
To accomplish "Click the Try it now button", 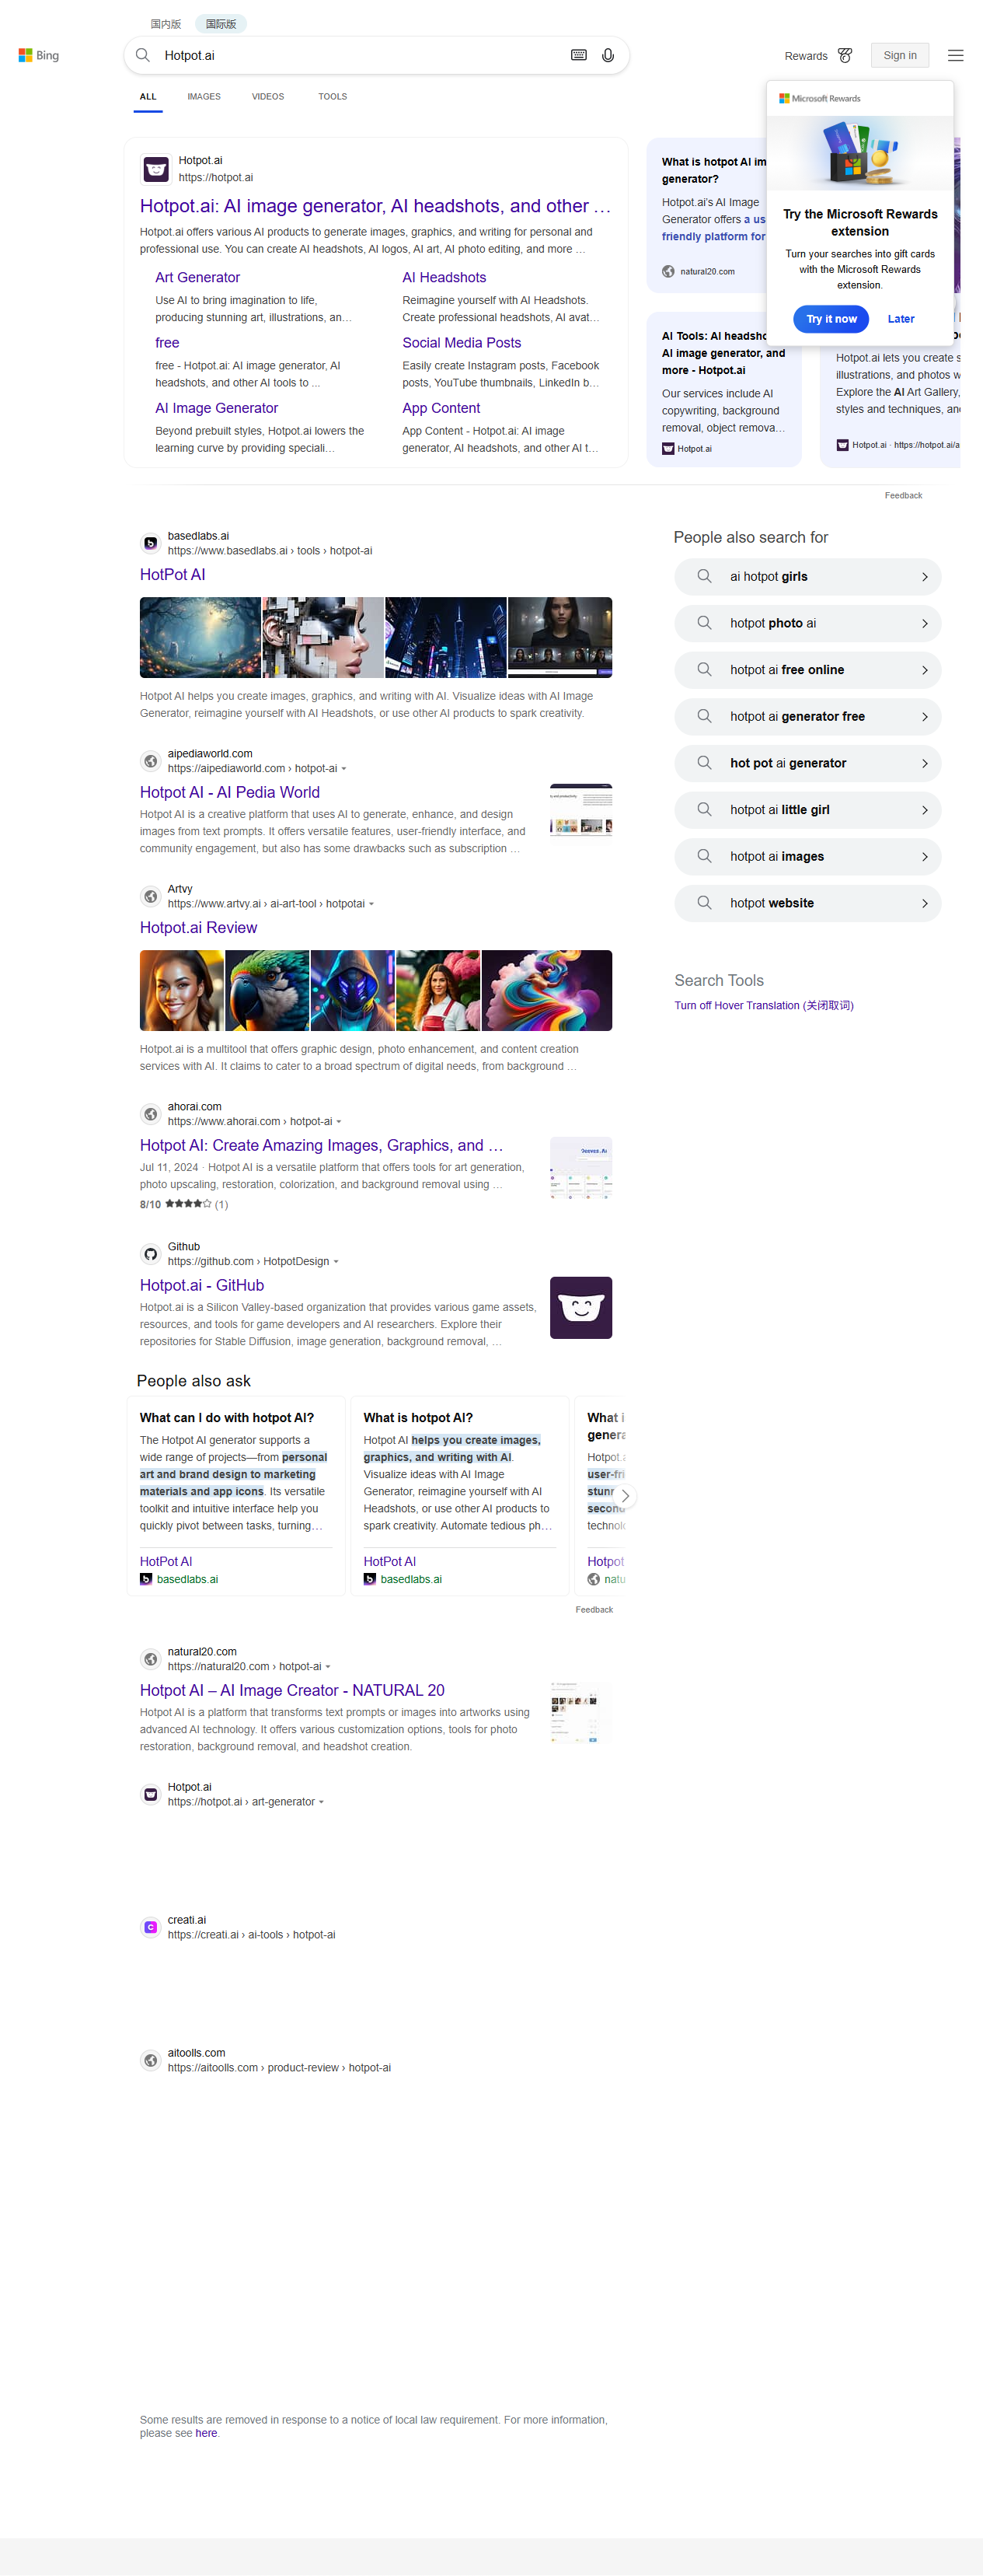I will [x=831, y=319].
